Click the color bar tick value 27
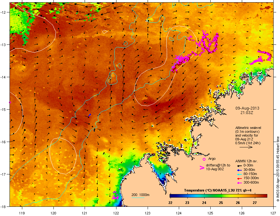This screenshot has width=280, height=216. click(x=255, y=203)
